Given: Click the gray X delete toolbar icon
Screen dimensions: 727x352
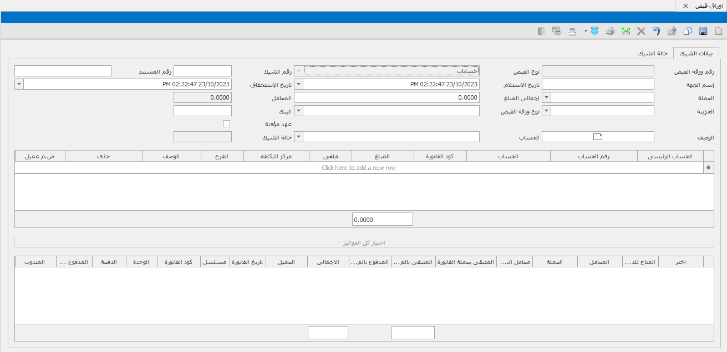Looking at the screenshot, I should pos(641,32).
